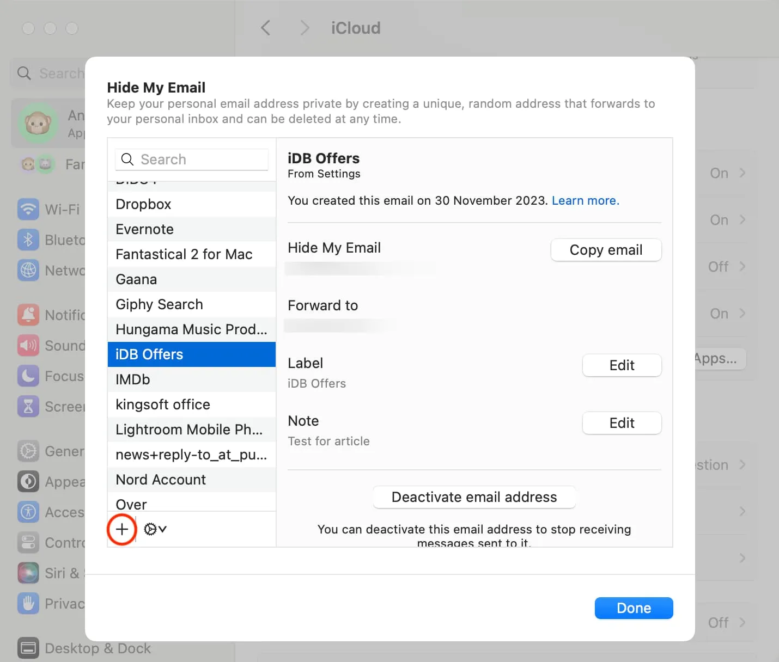Select the Over entry in the list
The image size is (779, 662).
click(x=192, y=502)
